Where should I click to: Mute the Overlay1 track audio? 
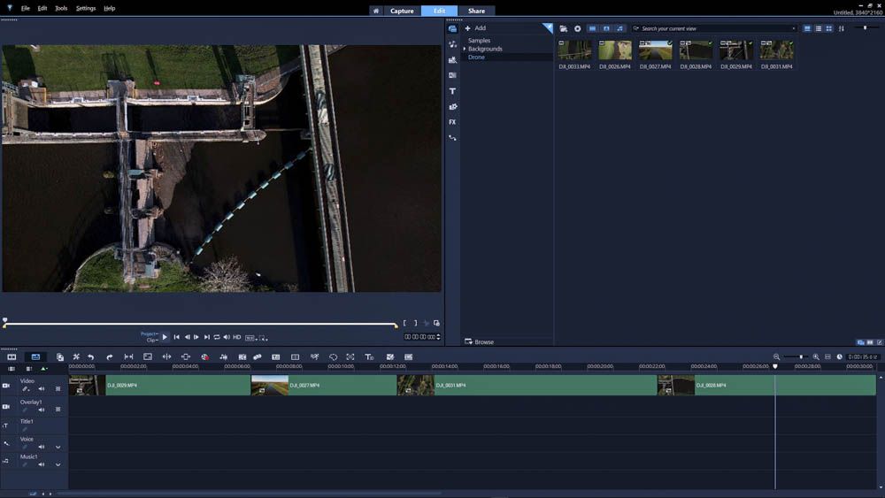(42, 410)
